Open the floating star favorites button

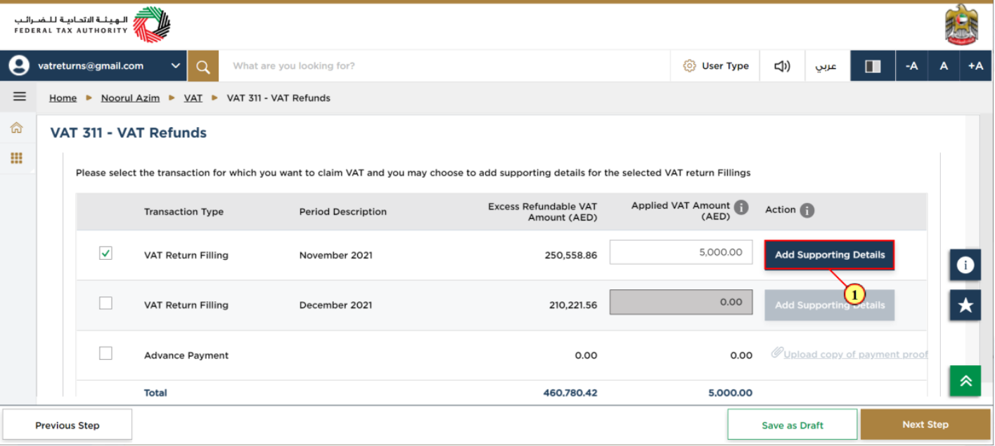tap(965, 305)
